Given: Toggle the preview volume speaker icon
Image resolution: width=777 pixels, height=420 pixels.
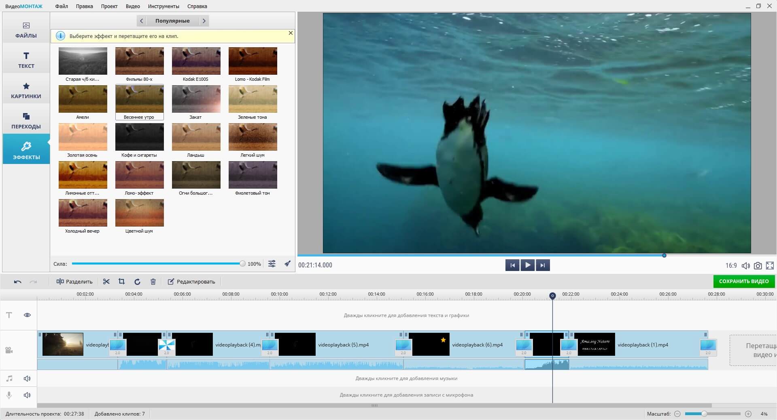Looking at the screenshot, I should pos(745,265).
